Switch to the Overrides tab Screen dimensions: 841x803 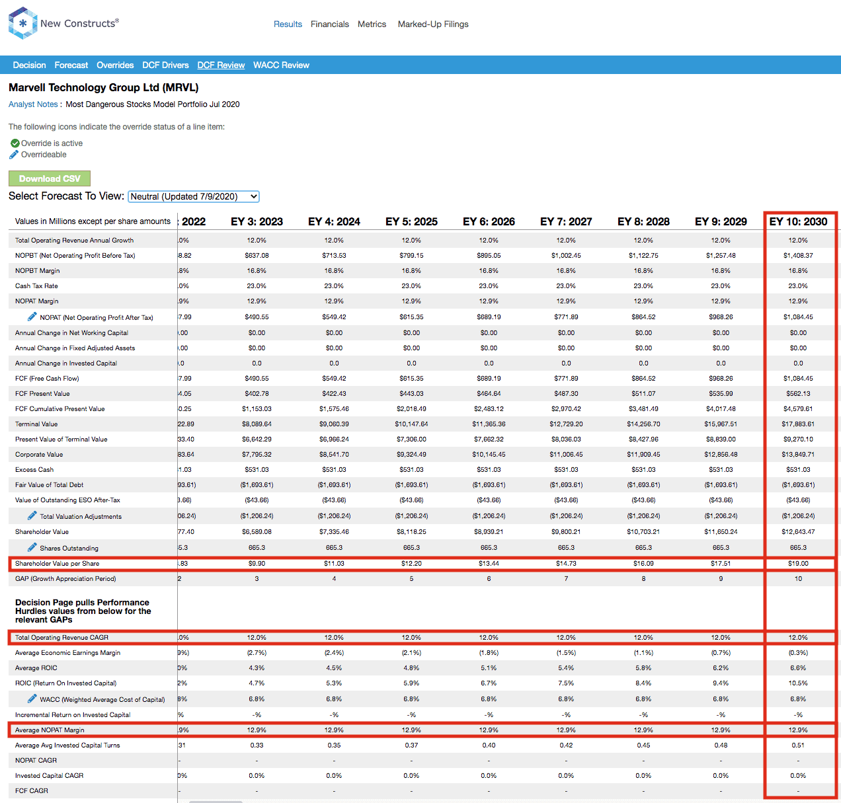(x=115, y=65)
